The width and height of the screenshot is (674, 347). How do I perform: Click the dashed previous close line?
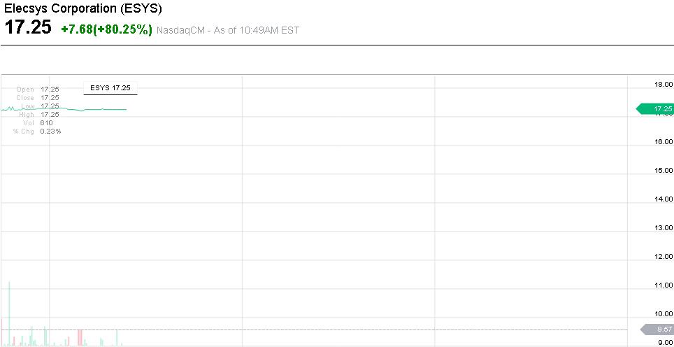pyautogui.click(x=350, y=330)
